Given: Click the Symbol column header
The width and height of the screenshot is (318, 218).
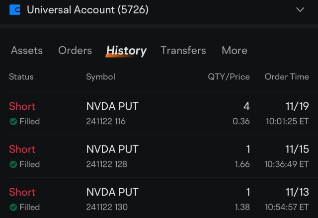Looking at the screenshot, I should pos(100,77).
